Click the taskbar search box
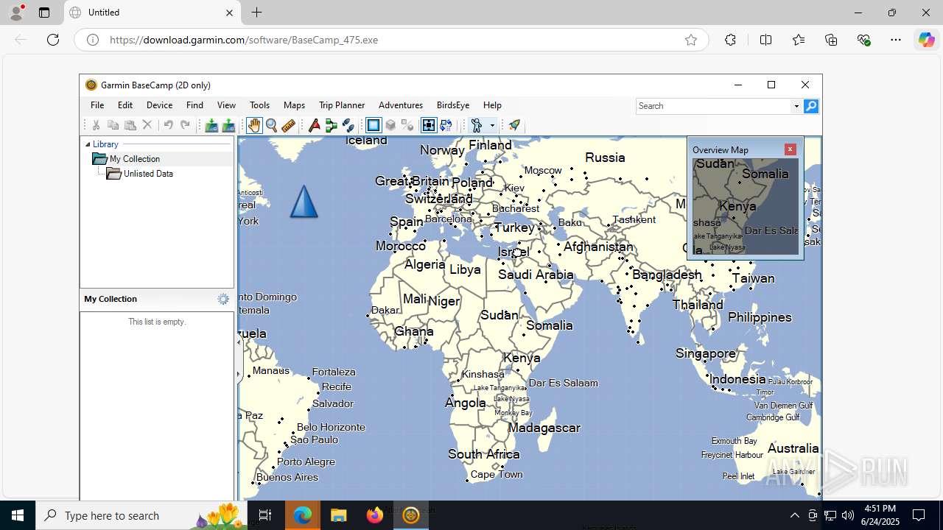Viewport: 943px width, 530px height. (140, 515)
